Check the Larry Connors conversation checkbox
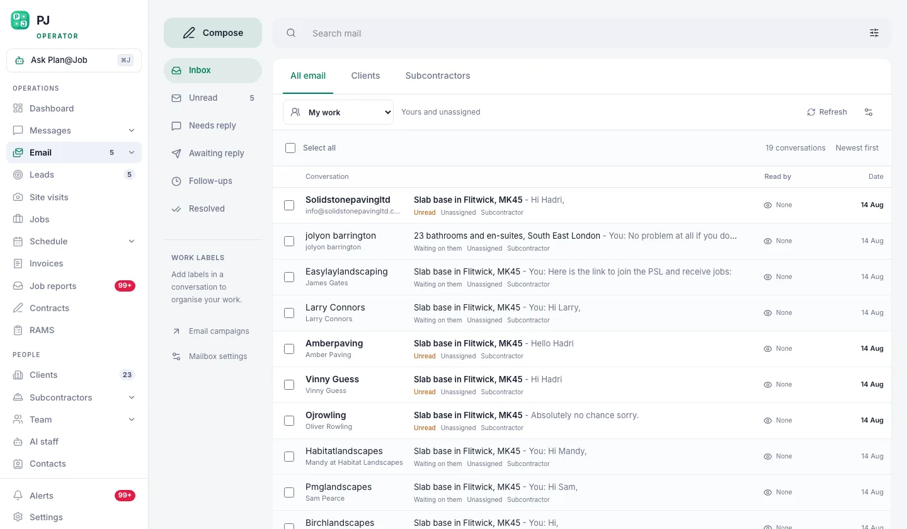The height and width of the screenshot is (529, 907). point(289,313)
